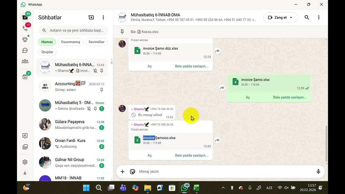Click Aç under invoice Şamo düz.xlsx
The height and width of the screenshot is (194, 345).
point(150,66)
